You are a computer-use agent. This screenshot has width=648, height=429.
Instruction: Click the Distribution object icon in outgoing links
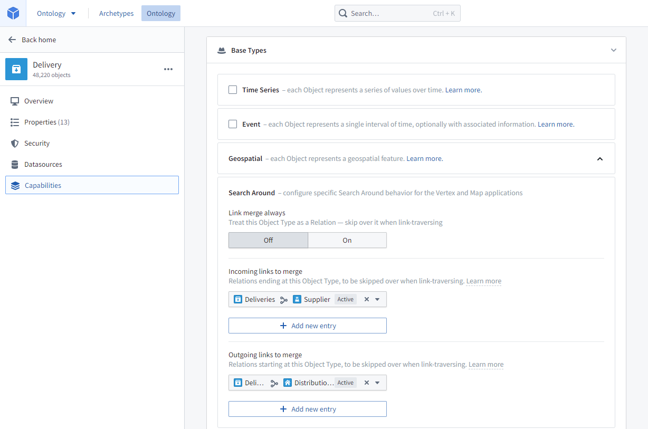pyautogui.click(x=288, y=383)
